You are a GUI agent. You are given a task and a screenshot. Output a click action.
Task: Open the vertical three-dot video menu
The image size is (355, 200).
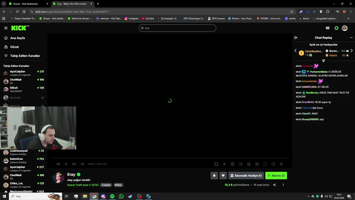[x=283, y=185]
